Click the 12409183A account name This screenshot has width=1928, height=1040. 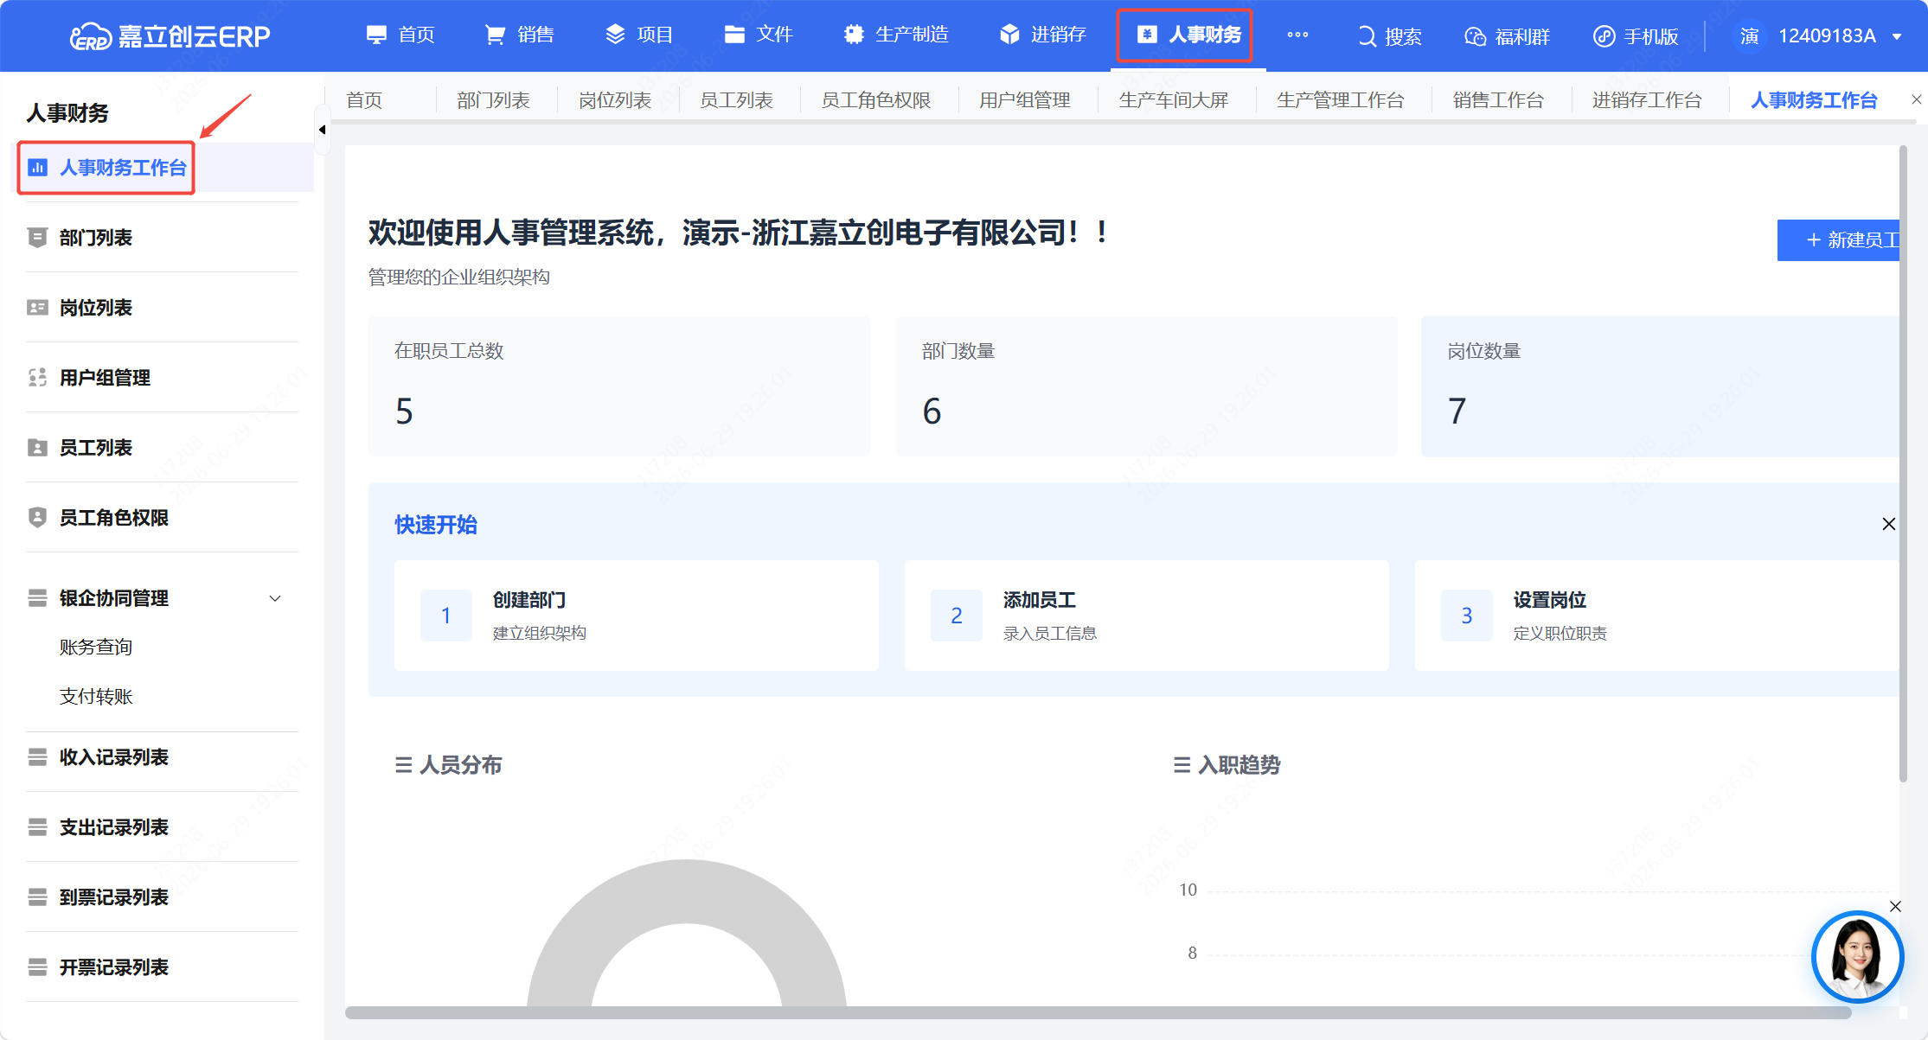1827,36
